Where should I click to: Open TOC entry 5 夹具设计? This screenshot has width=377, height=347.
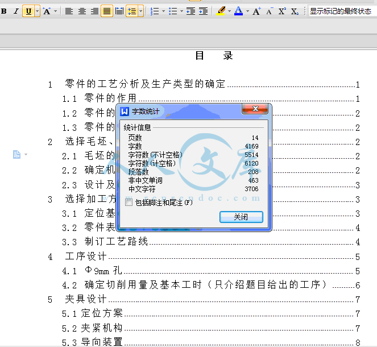(x=204, y=299)
